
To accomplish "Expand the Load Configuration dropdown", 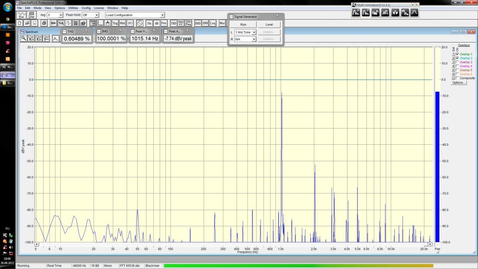I will tap(162, 15).
